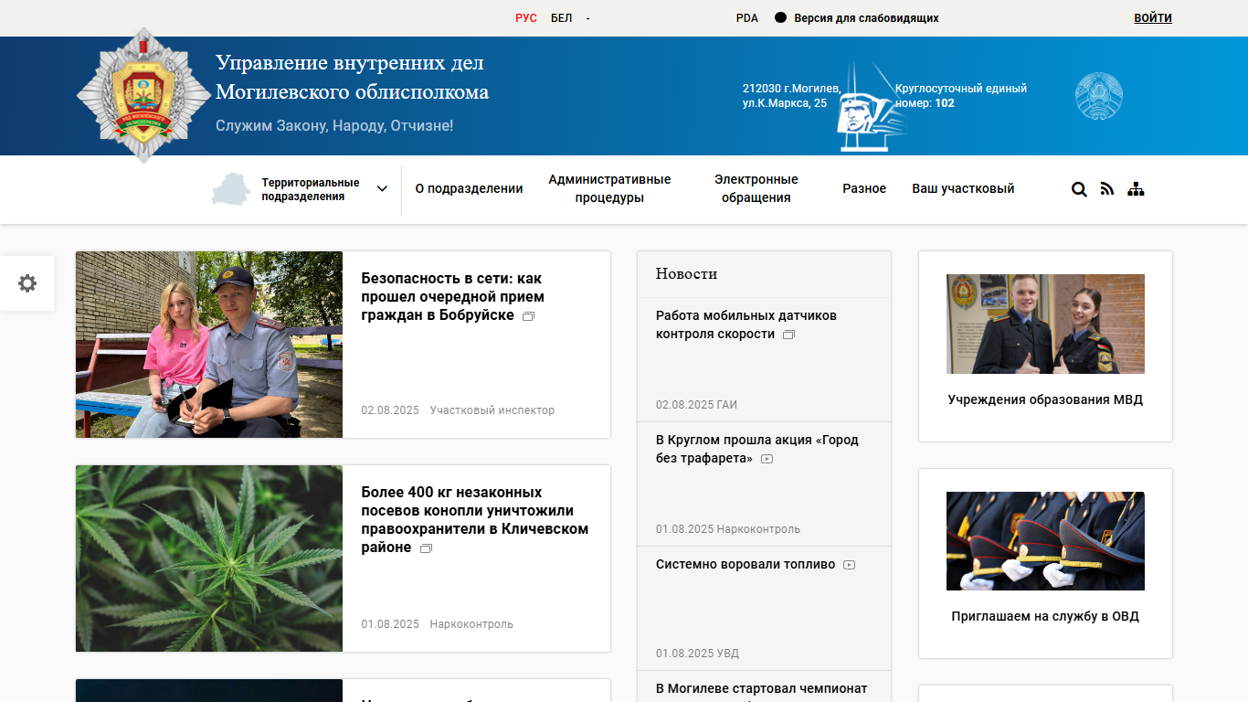The width and height of the screenshot is (1248, 702).
Task: Open the «Разное» menu
Action: pyautogui.click(x=864, y=189)
